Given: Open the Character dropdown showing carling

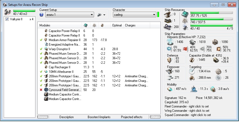Looking at the screenshot, I should click(x=135, y=15).
